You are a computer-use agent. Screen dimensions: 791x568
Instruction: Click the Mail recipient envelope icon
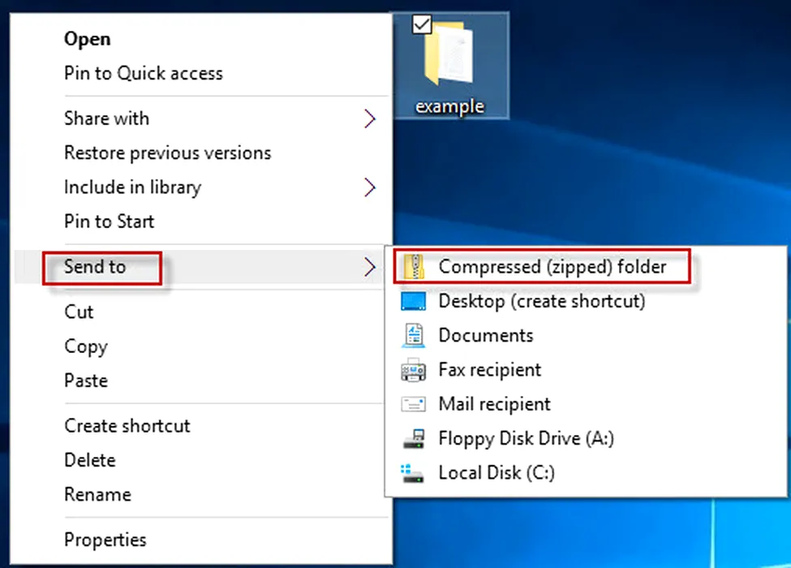click(414, 404)
